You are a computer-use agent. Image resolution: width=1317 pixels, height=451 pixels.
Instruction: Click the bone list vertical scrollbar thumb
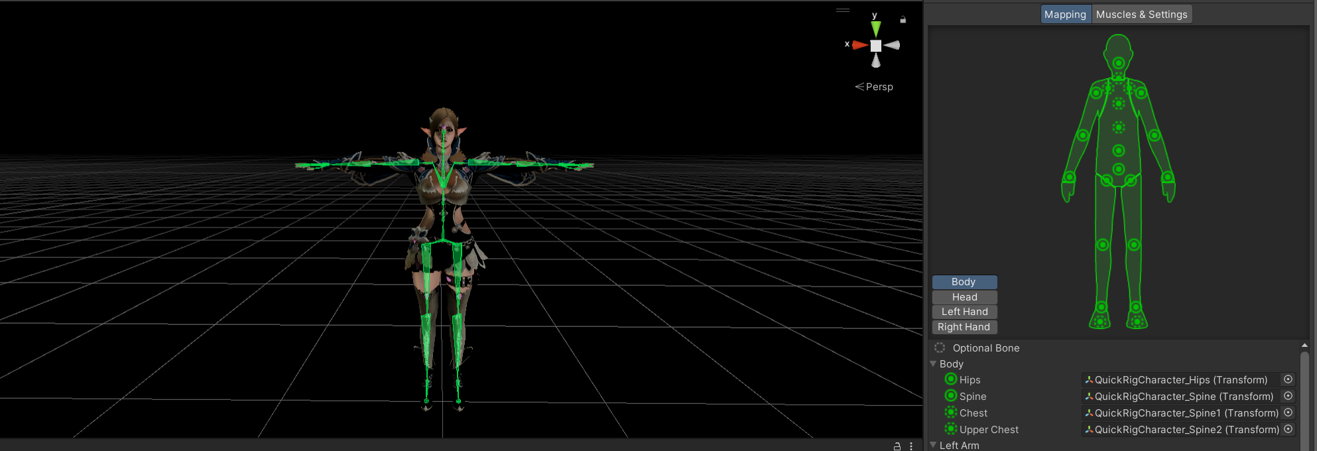point(1304,401)
